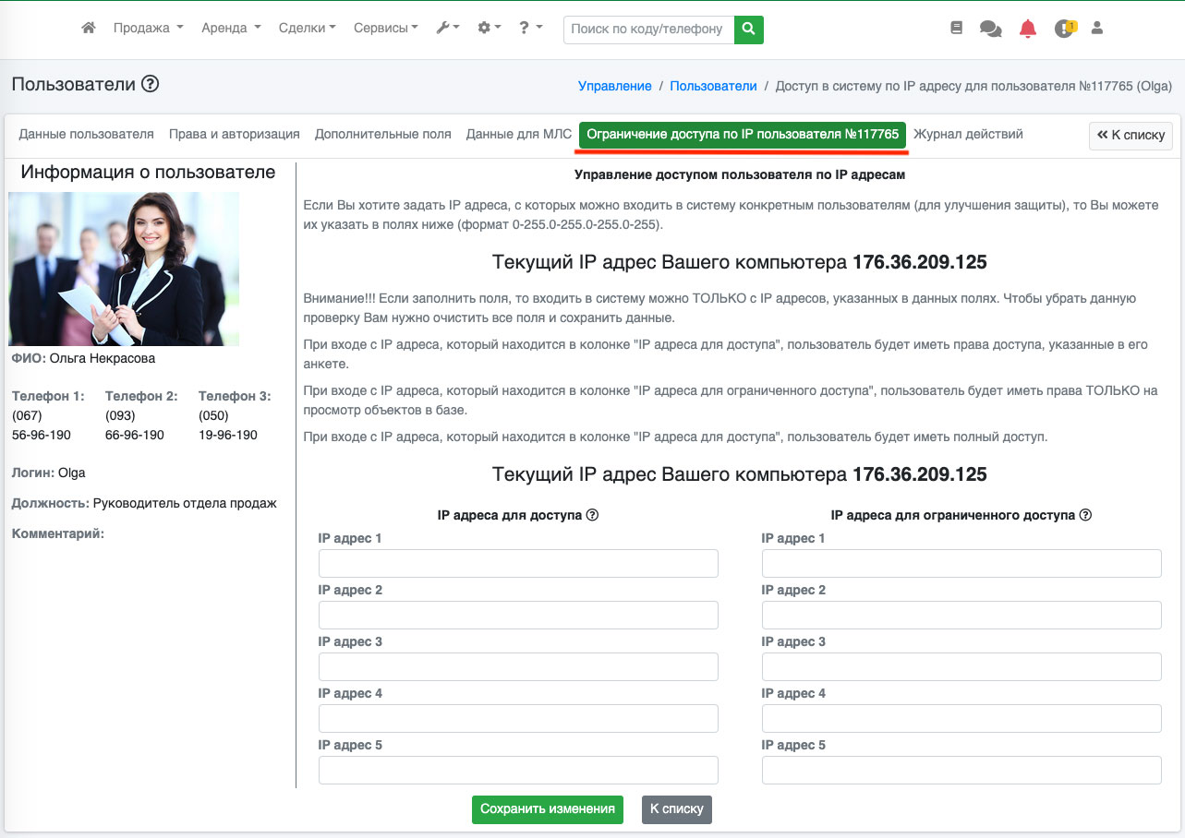Viewport: 1185px width, 838px height.
Task: Click the green Сохранить изменения button
Action: [548, 809]
